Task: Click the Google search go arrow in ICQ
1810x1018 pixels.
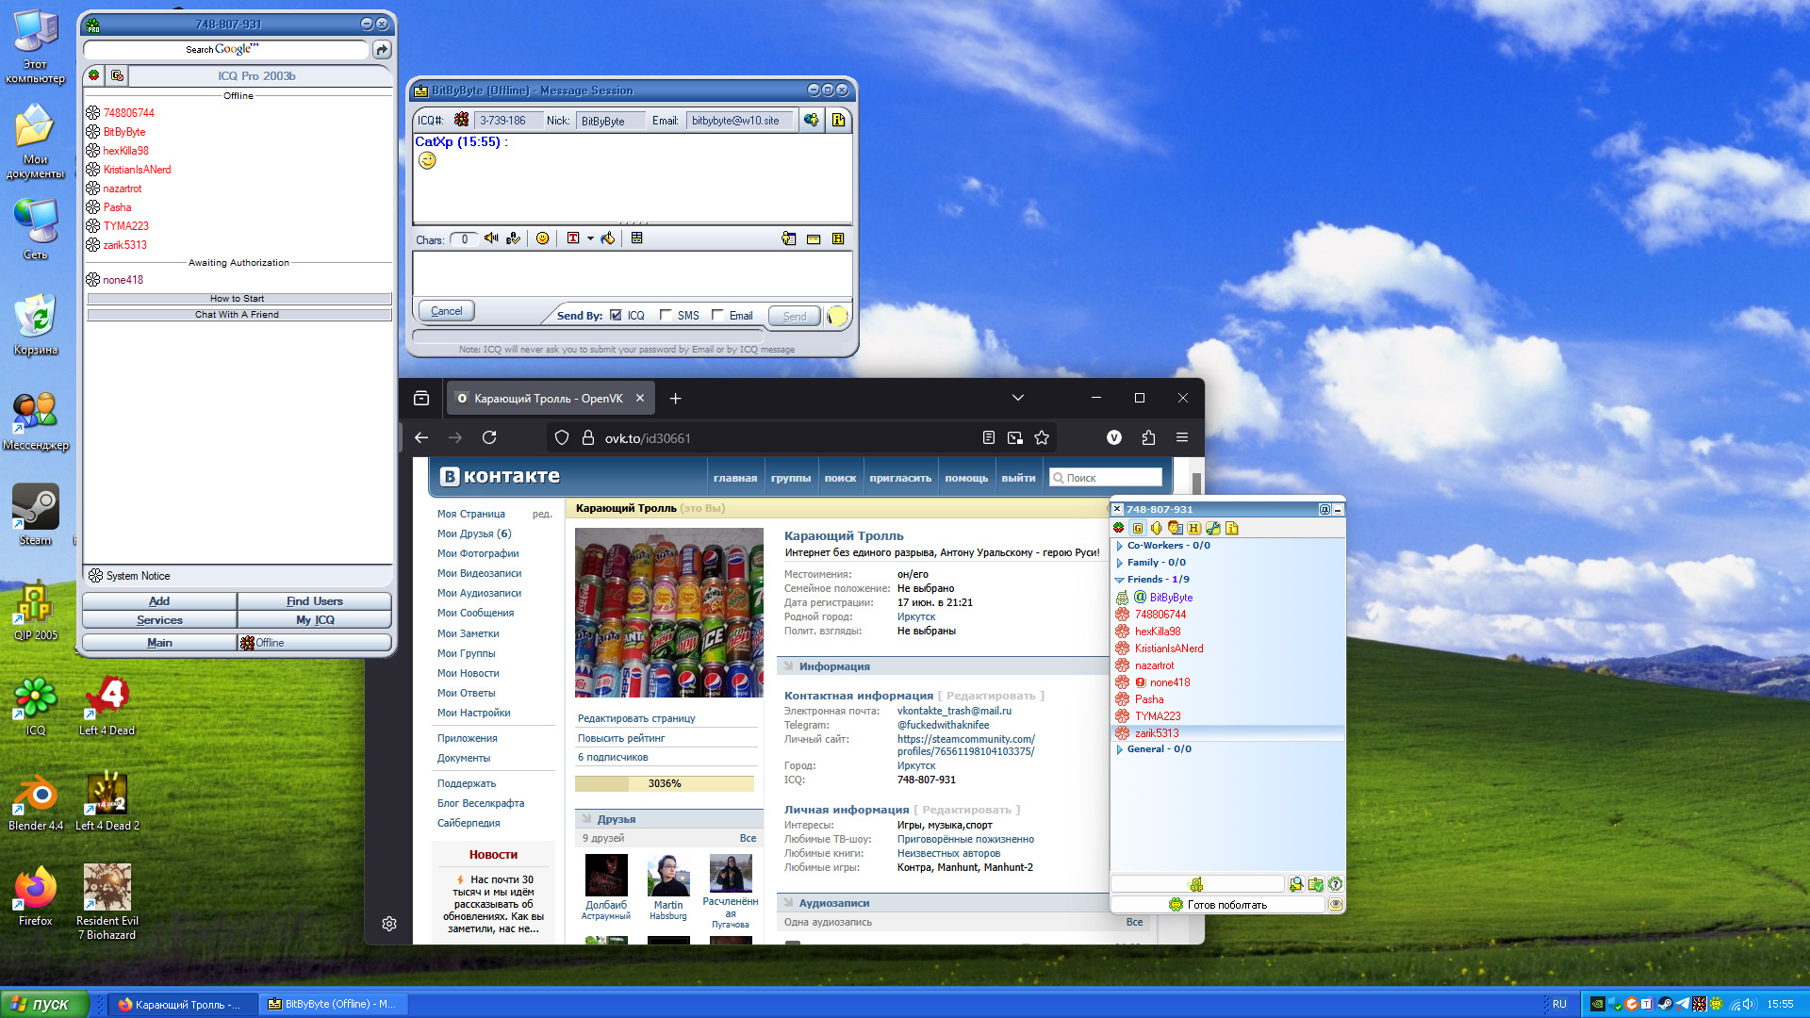Action: tap(382, 49)
